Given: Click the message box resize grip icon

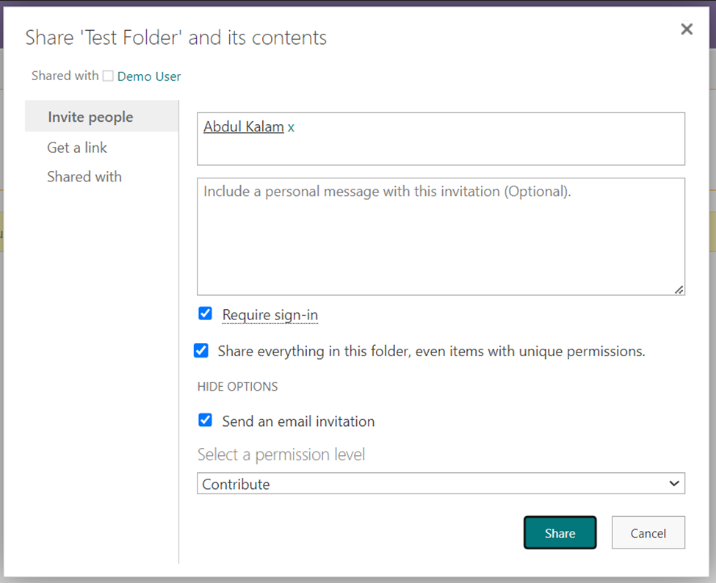Looking at the screenshot, I should (x=679, y=289).
